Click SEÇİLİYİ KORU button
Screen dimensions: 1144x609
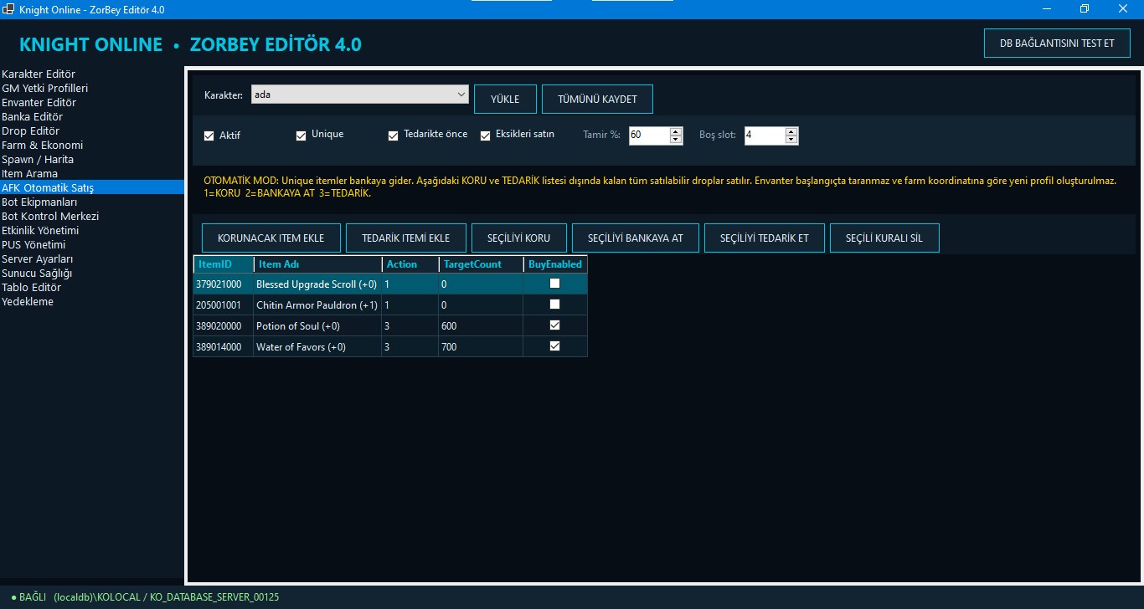coord(519,238)
